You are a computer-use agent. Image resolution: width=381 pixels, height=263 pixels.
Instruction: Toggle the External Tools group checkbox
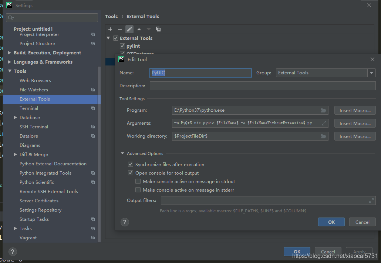coord(116,38)
